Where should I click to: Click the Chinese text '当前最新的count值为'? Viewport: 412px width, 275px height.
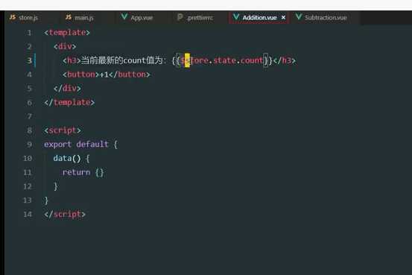tap(121, 60)
